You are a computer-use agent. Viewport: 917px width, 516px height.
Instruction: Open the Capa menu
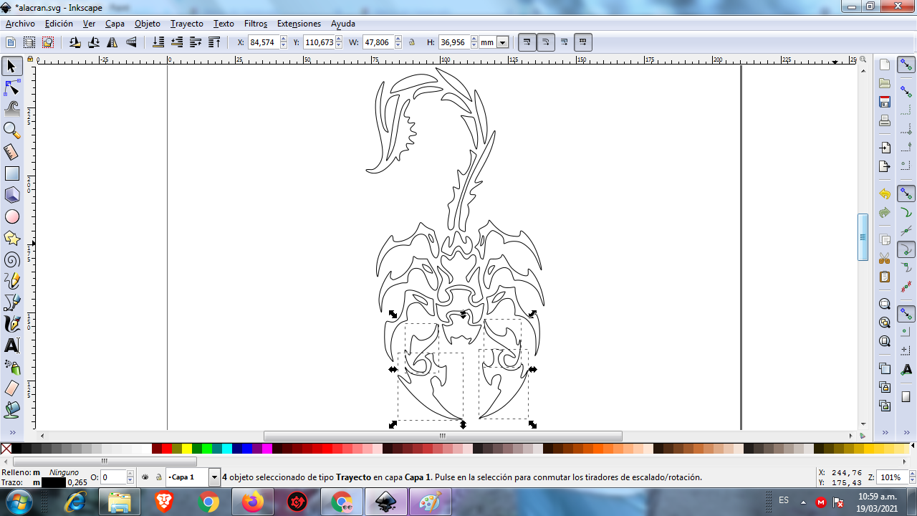(115, 24)
